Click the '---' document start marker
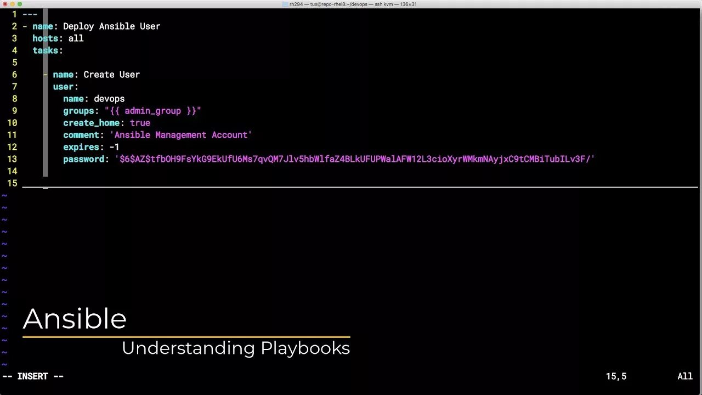The height and width of the screenshot is (395, 702). tap(30, 14)
